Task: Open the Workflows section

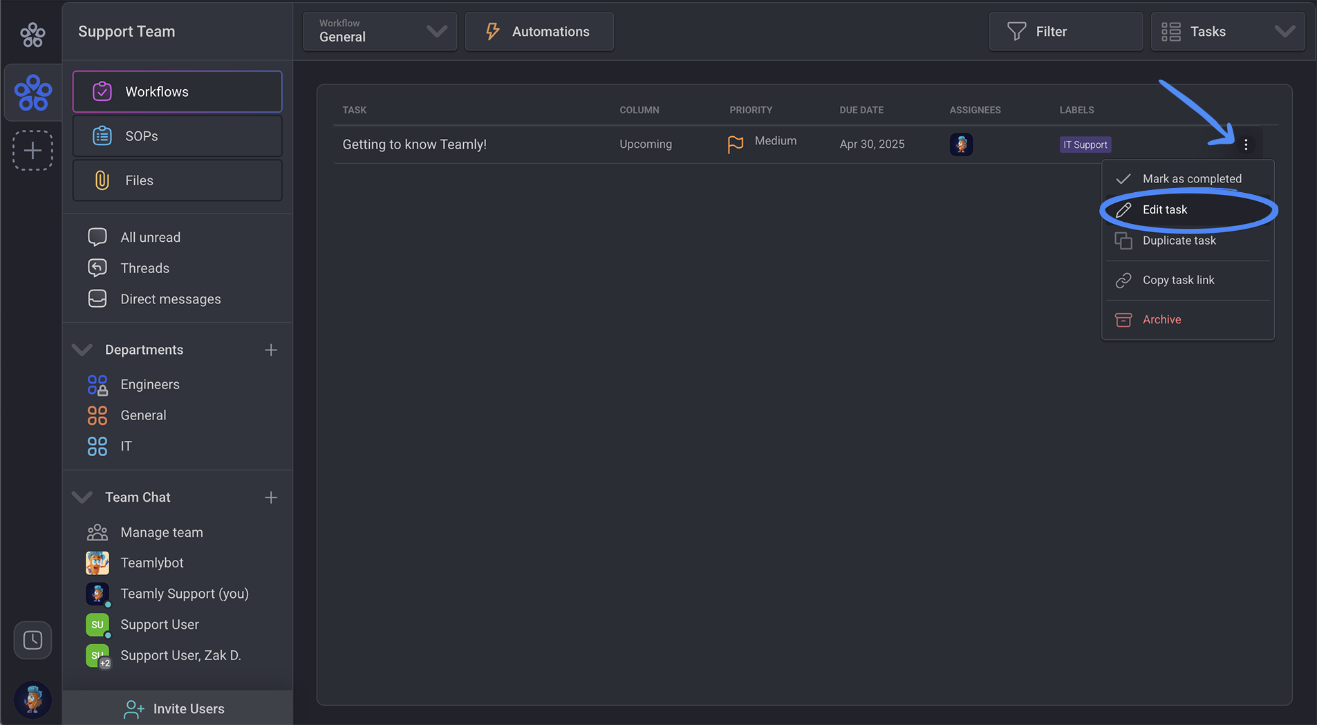Action: coord(178,91)
